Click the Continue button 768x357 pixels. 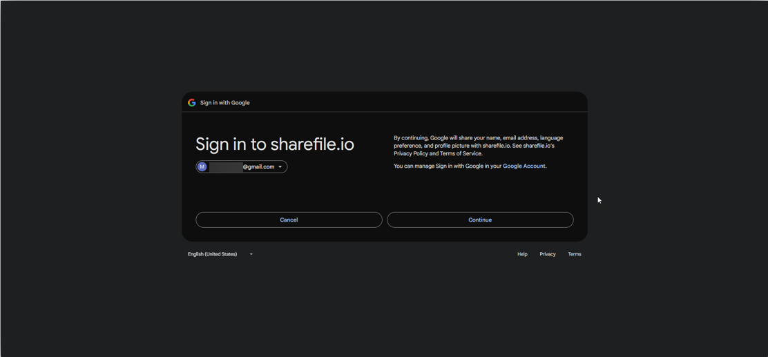[x=480, y=220]
